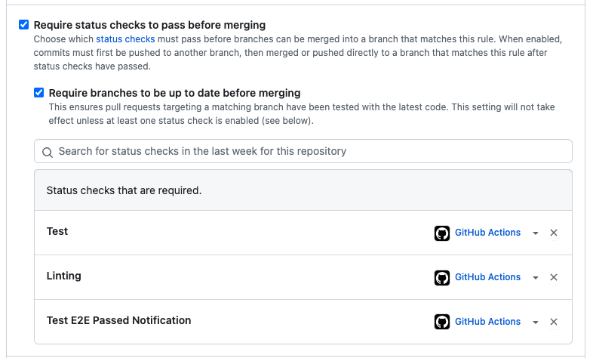
Task: Select the Linting status check name
Action: (64, 276)
